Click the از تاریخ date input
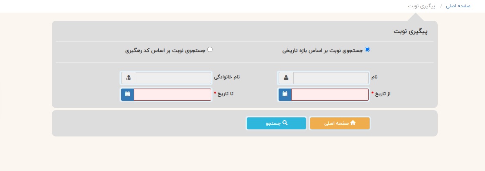The image size is (485, 171). pos(330,95)
